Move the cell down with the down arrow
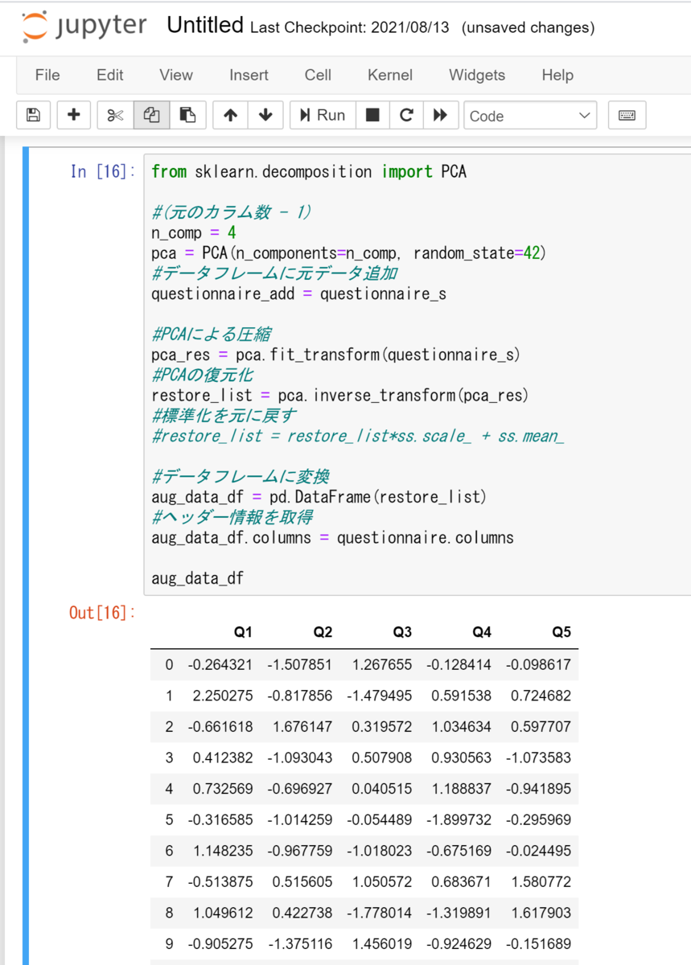691x965 pixels. [265, 114]
